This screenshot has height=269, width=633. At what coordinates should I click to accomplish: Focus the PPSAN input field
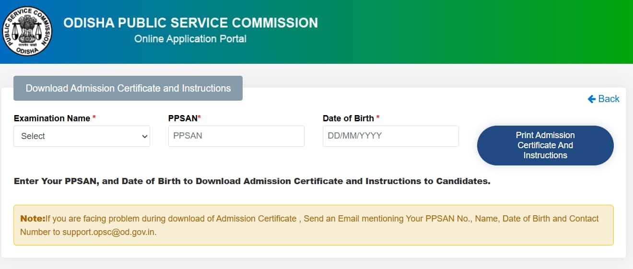[236, 136]
